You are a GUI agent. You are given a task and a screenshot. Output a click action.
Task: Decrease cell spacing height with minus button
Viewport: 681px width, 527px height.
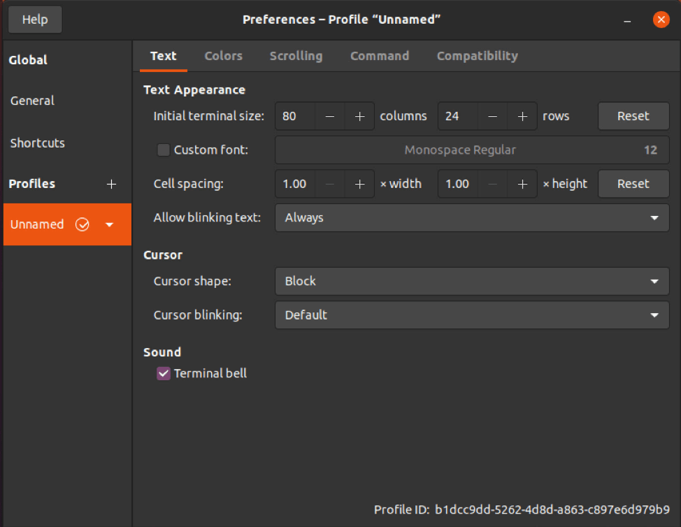[x=492, y=184]
